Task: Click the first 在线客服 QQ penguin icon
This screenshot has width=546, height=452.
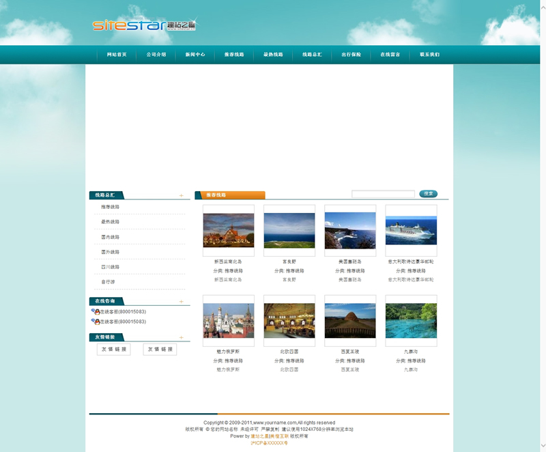Action: [x=95, y=311]
